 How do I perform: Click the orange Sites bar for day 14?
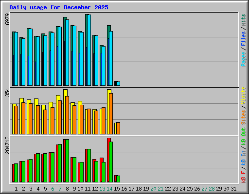[111, 113]
